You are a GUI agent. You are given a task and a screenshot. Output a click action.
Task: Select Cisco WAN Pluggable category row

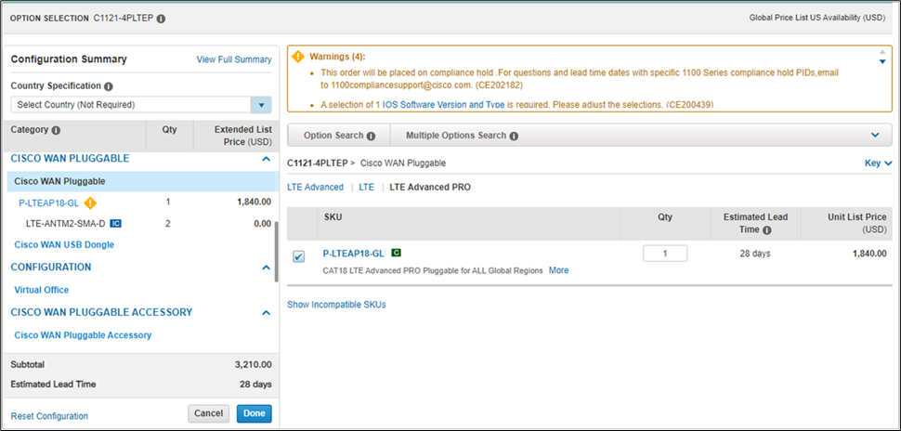pos(143,181)
